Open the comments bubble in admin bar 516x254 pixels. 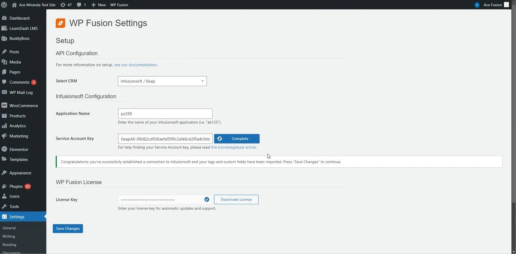[x=79, y=5]
